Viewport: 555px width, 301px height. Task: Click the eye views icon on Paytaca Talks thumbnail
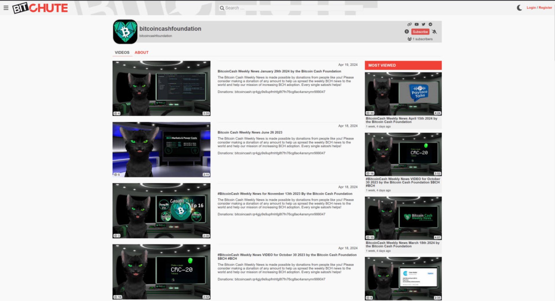tap(368, 113)
